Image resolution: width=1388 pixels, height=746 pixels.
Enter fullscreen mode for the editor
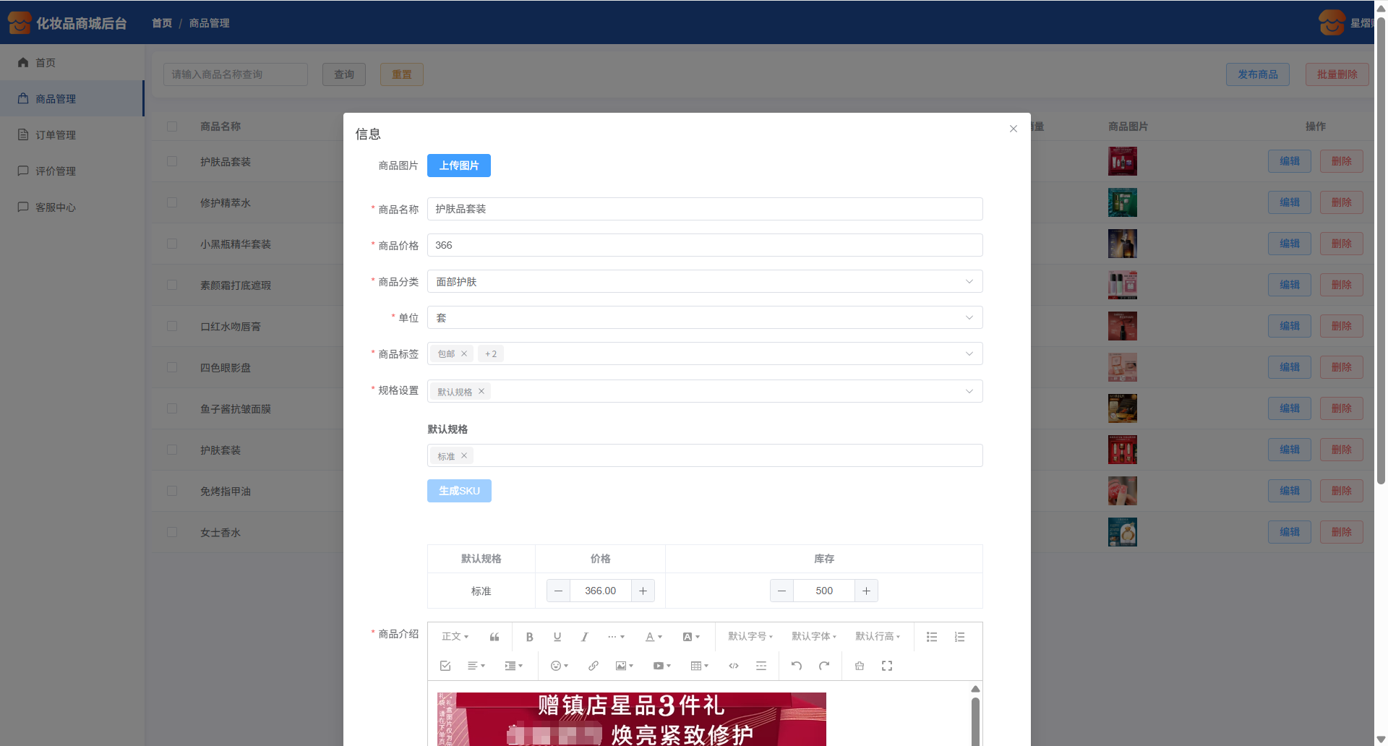886,666
